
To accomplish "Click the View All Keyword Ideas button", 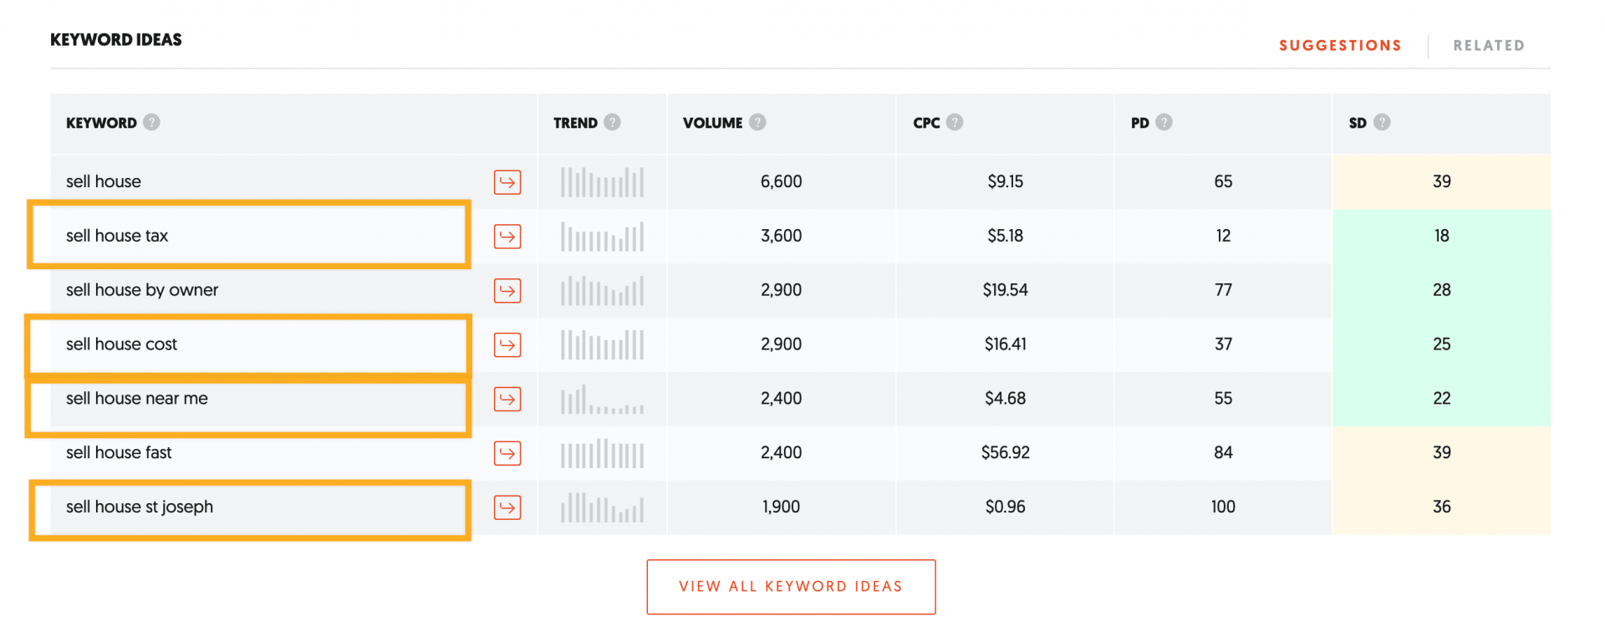I will [791, 587].
